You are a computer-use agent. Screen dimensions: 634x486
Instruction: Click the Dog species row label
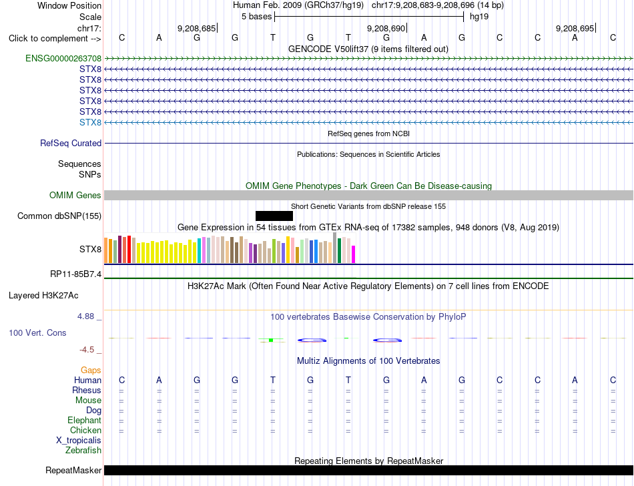[x=94, y=411]
